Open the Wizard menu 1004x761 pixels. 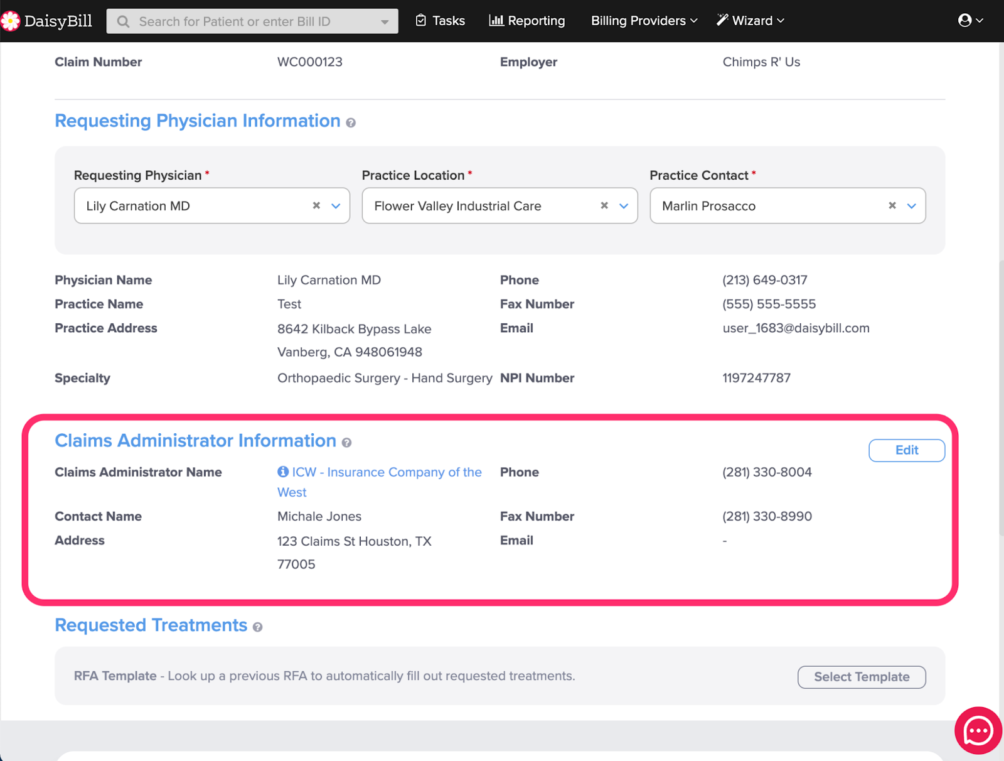(750, 21)
